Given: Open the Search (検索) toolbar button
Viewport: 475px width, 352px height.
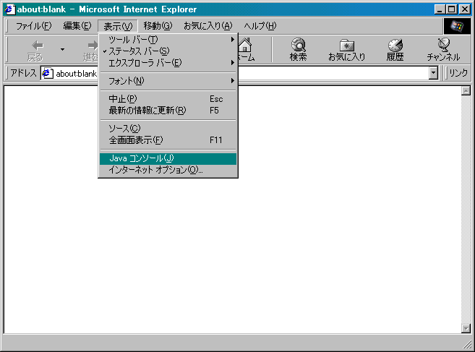Looking at the screenshot, I should click(x=298, y=50).
